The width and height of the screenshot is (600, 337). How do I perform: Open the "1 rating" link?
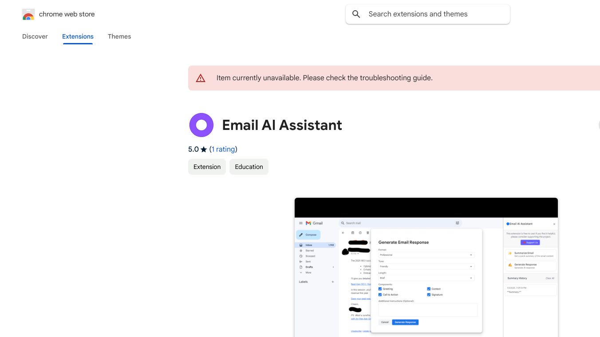tap(223, 149)
